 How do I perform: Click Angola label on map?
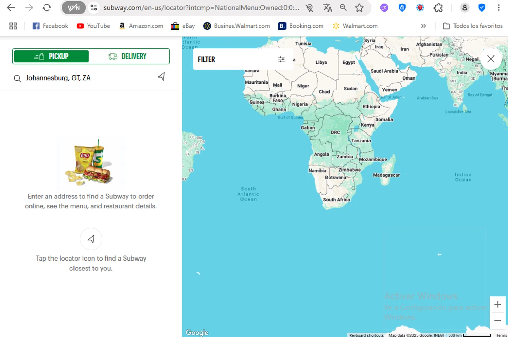321,154
